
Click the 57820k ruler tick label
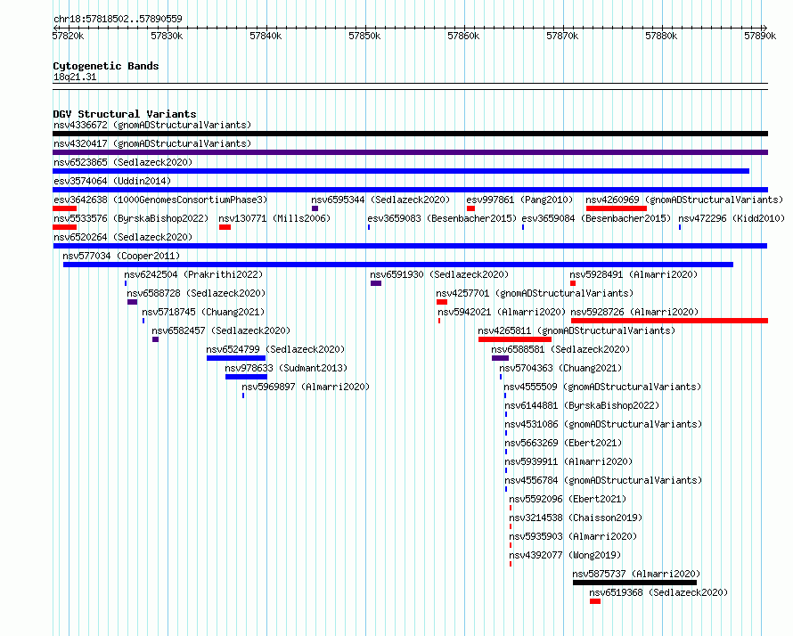(x=69, y=36)
